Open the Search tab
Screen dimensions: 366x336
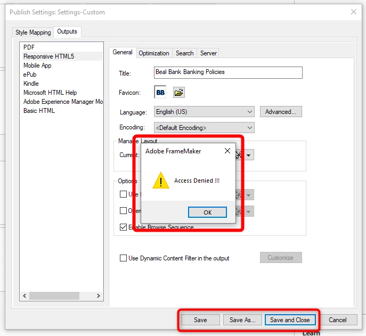[185, 53]
